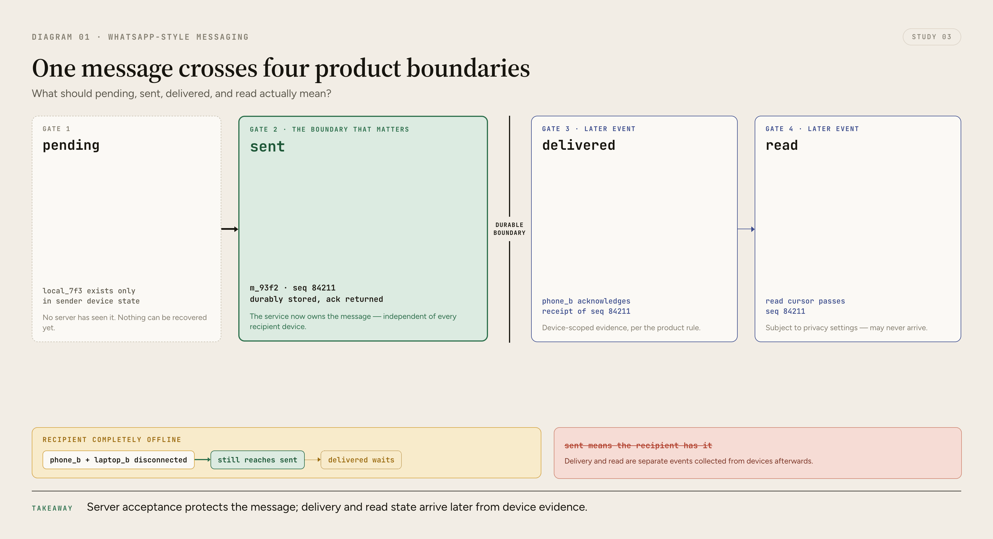This screenshot has width=993, height=539.
Task: Click 'Delivery and read are separate events' sentence
Action: click(689, 461)
